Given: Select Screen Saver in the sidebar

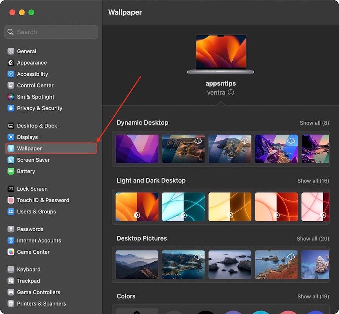Looking at the screenshot, I should point(33,160).
